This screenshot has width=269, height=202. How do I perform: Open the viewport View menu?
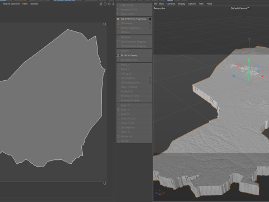pos(161,4)
